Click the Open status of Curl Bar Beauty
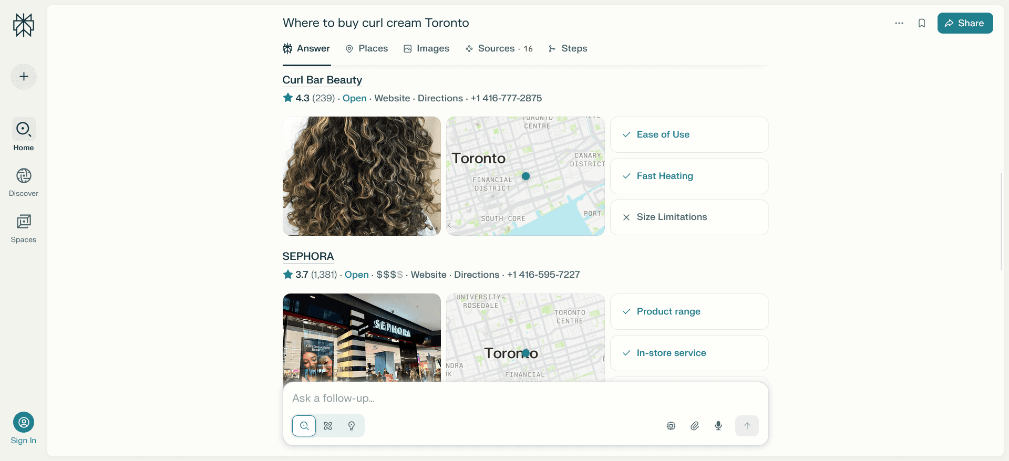This screenshot has height=461, width=1009. (x=355, y=98)
